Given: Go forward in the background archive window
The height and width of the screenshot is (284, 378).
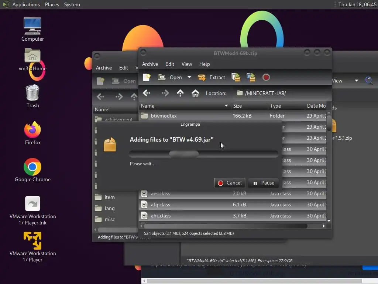Looking at the screenshot, I should pyautogui.click(x=119, y=97).
